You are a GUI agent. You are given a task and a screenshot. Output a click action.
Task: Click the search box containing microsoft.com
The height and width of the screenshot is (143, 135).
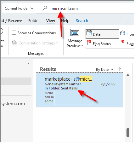pos(85,9)
